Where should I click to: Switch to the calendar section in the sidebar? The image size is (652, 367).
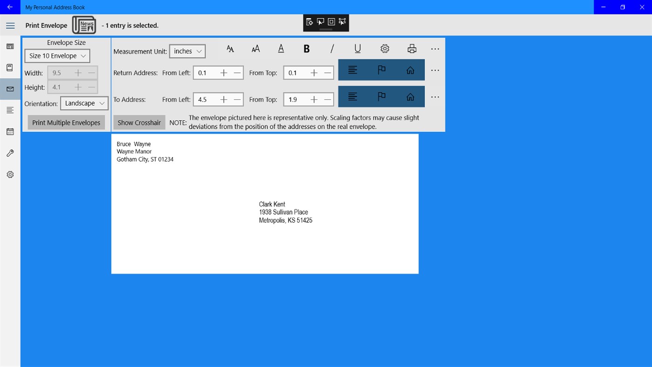[x=10, y=131]
